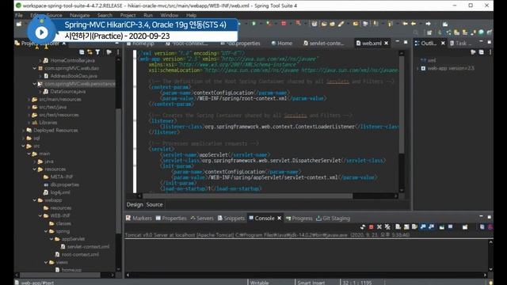507x285 pixels.
Task: Click Remove Launch X icon in Console
Action: (x=379, y=227)
